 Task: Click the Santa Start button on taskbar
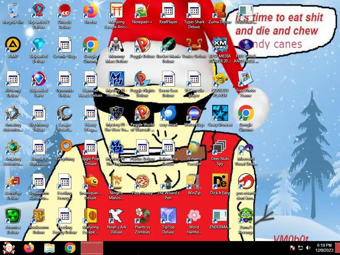(9, 248)
